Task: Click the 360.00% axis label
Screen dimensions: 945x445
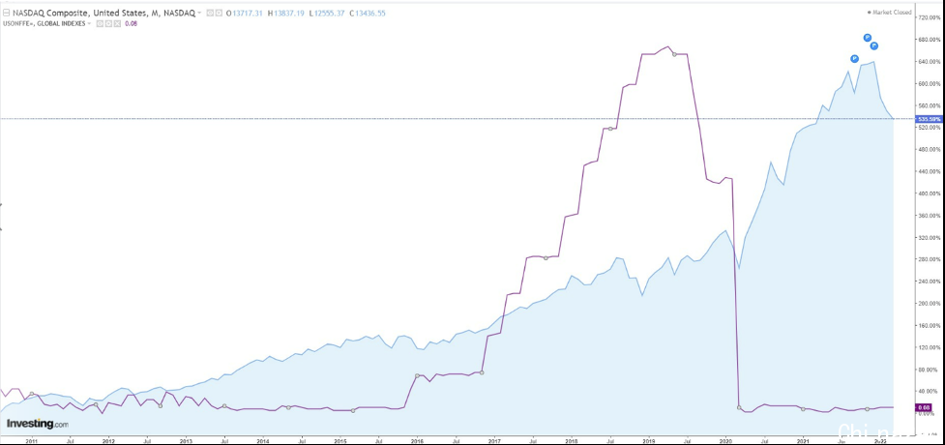Action: pos(930,216)
